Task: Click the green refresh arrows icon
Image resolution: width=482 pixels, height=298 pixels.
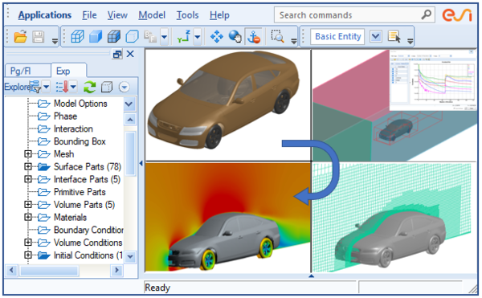Action: 89,88
